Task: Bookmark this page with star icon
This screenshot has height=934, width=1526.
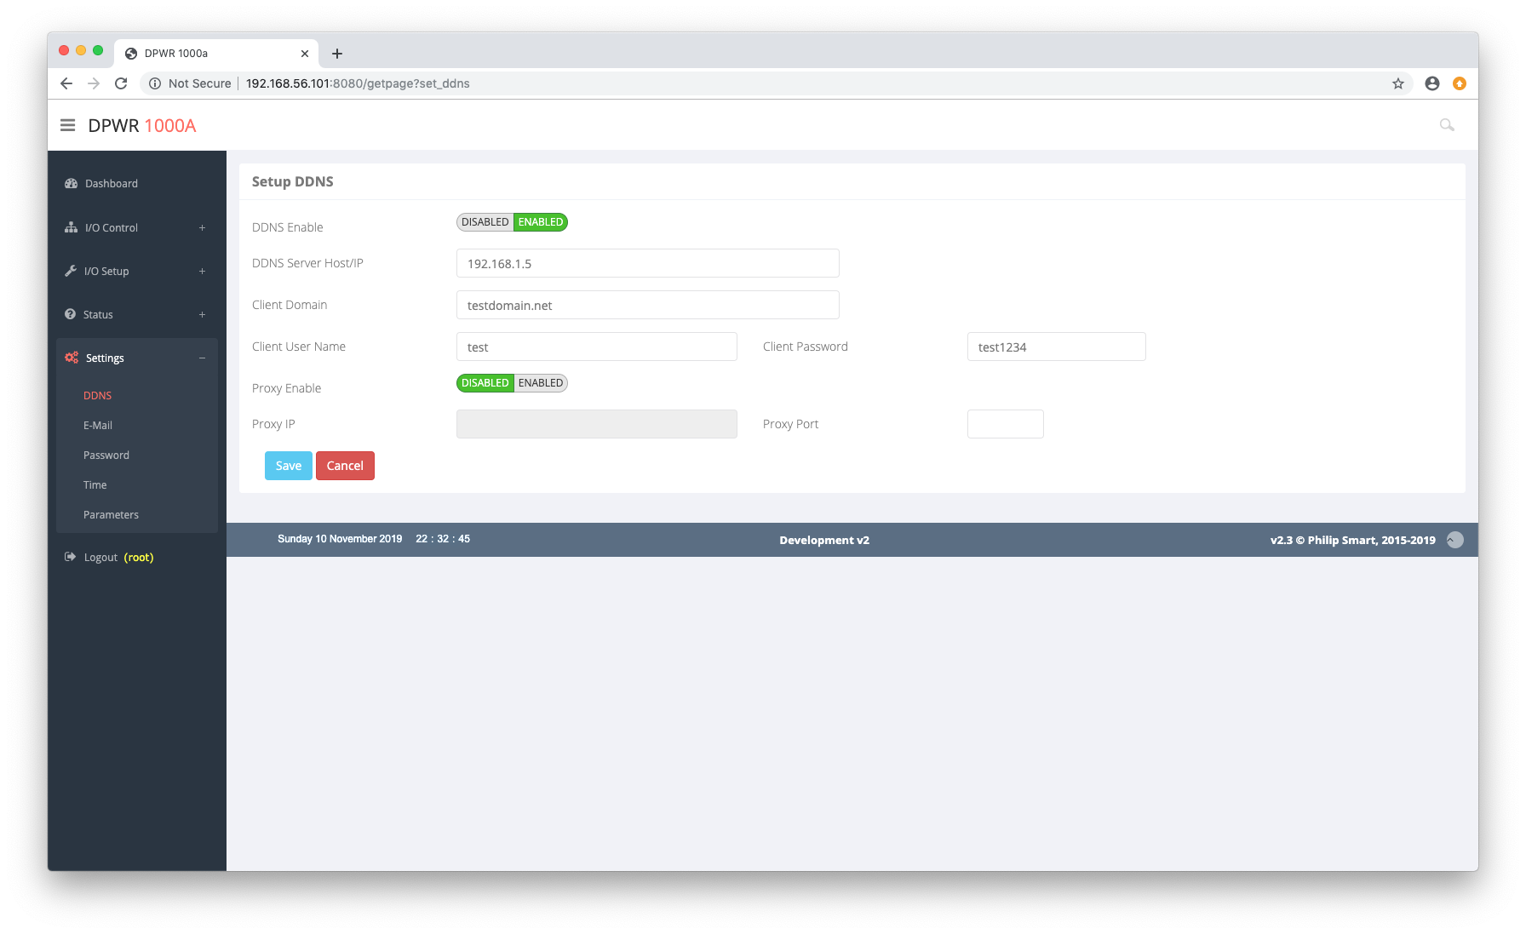Action: tap(1397, 83)
